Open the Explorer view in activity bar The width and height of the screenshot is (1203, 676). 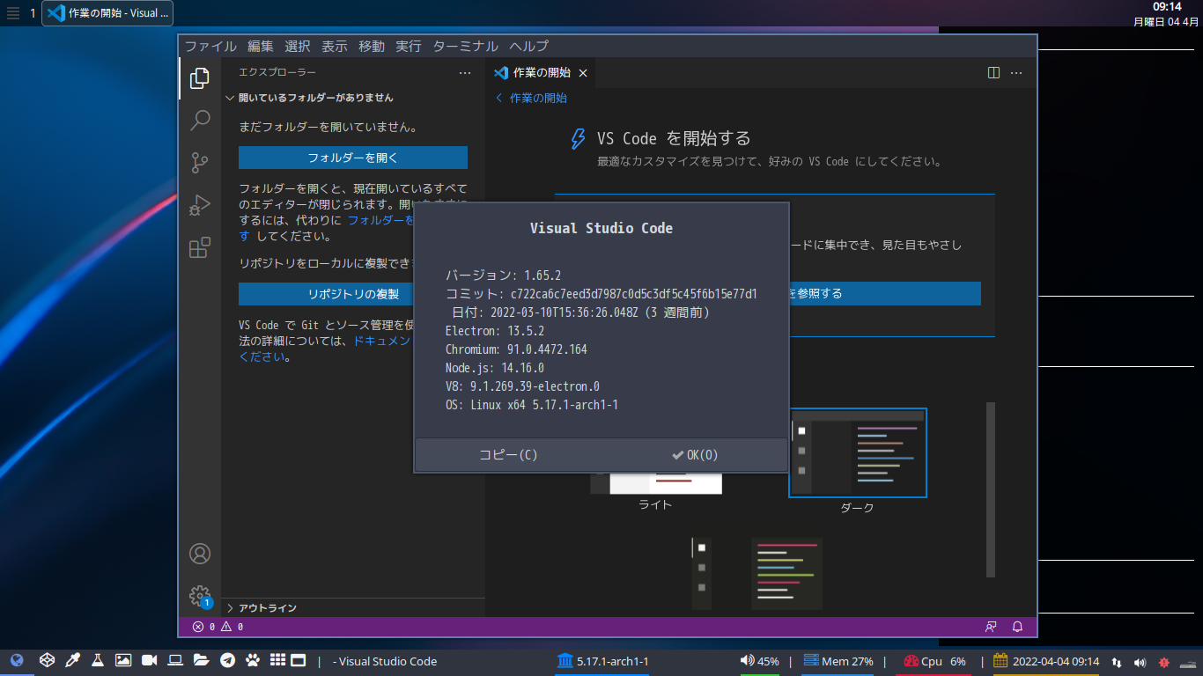tap(200, 78)
